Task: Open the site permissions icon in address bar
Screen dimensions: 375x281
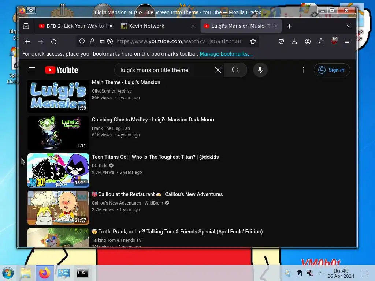Action: (x=103, y=42)
